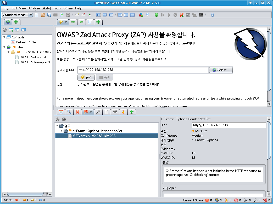Screen dimensions: 273x204
Task: Open Manage Add-ons colored blocks icon
Action: click(141, 15)
